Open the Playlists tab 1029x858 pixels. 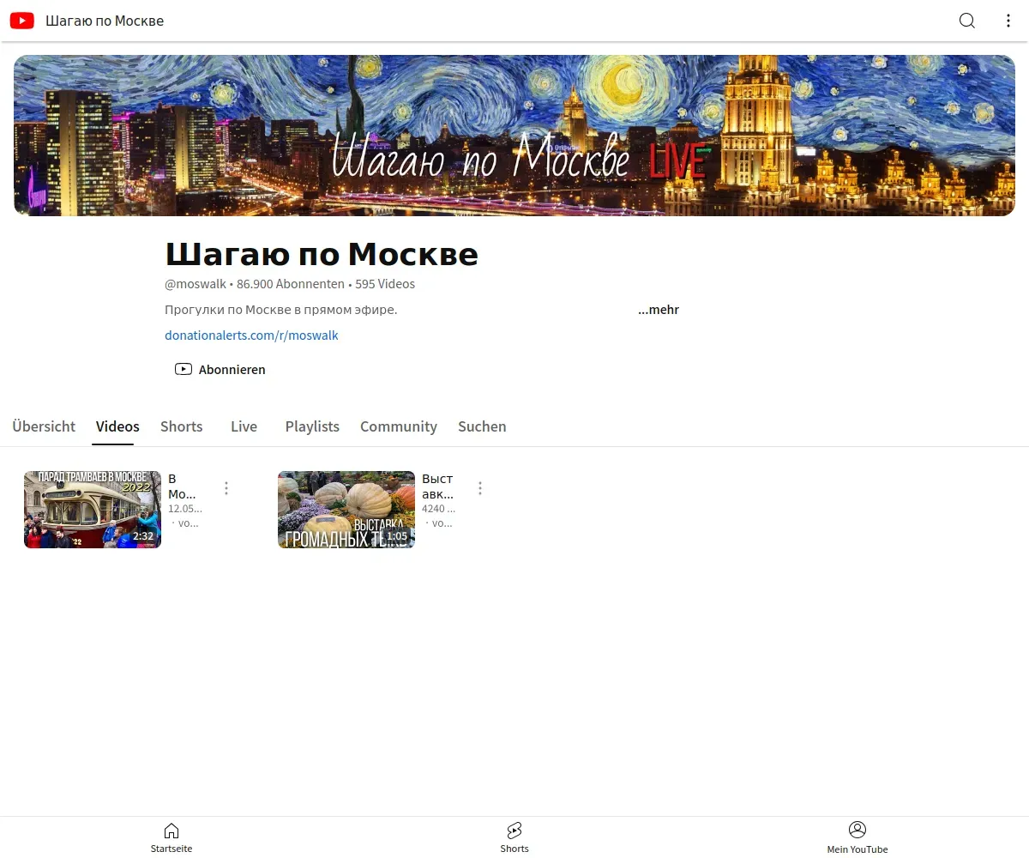pyautogui.click(x=312, y=426)
